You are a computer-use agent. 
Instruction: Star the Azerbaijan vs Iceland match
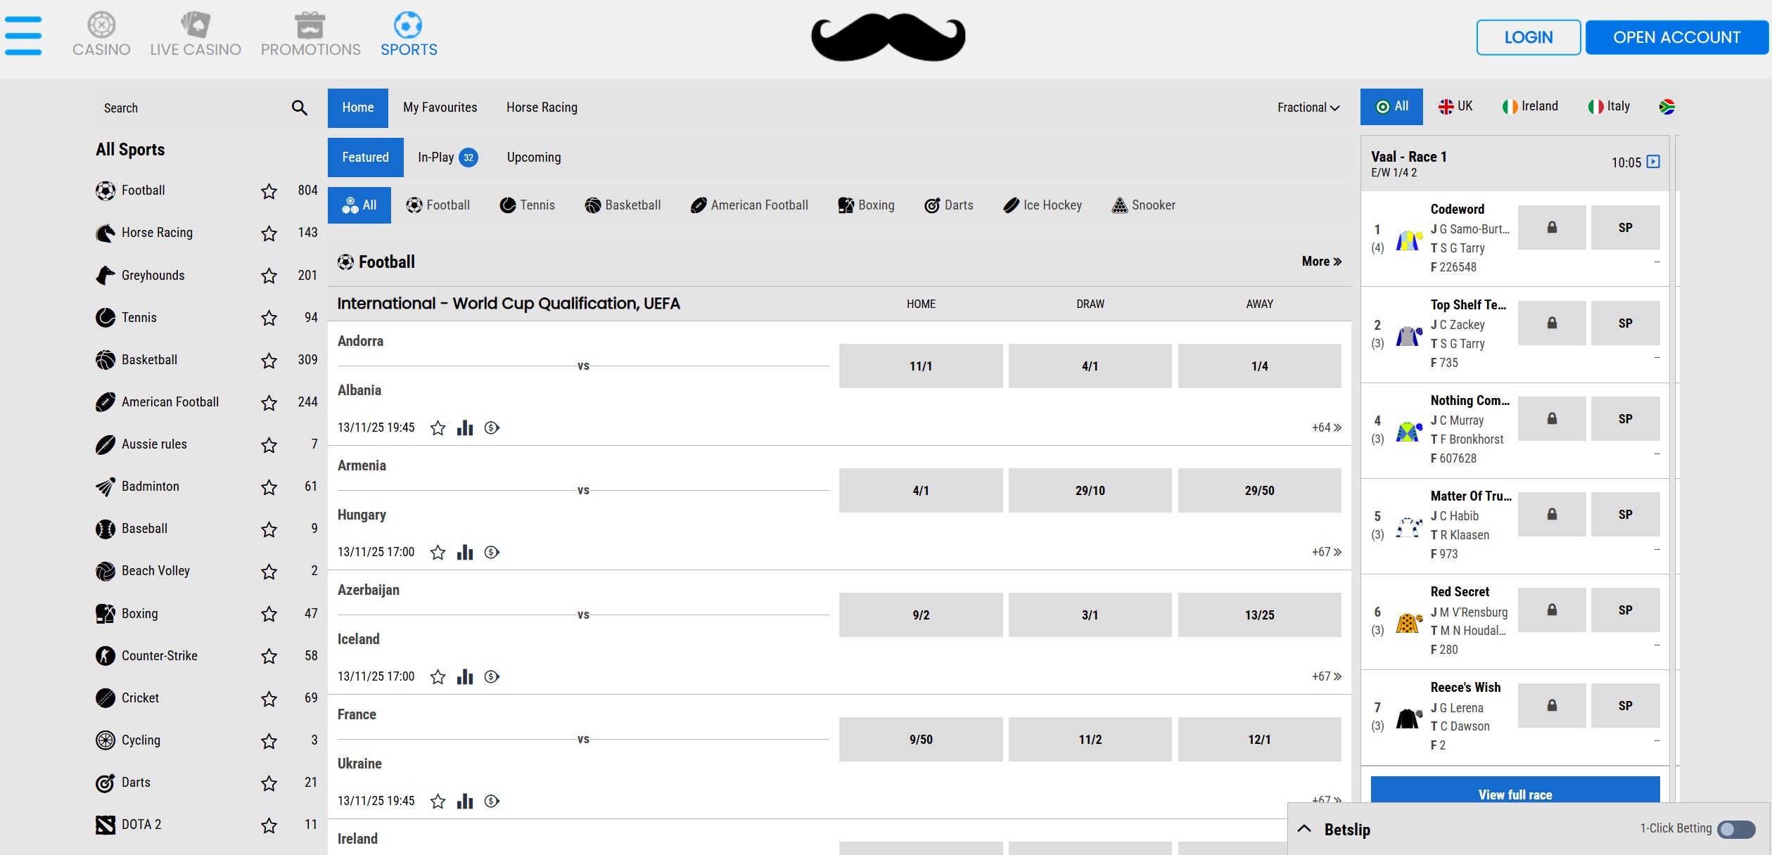438,676
